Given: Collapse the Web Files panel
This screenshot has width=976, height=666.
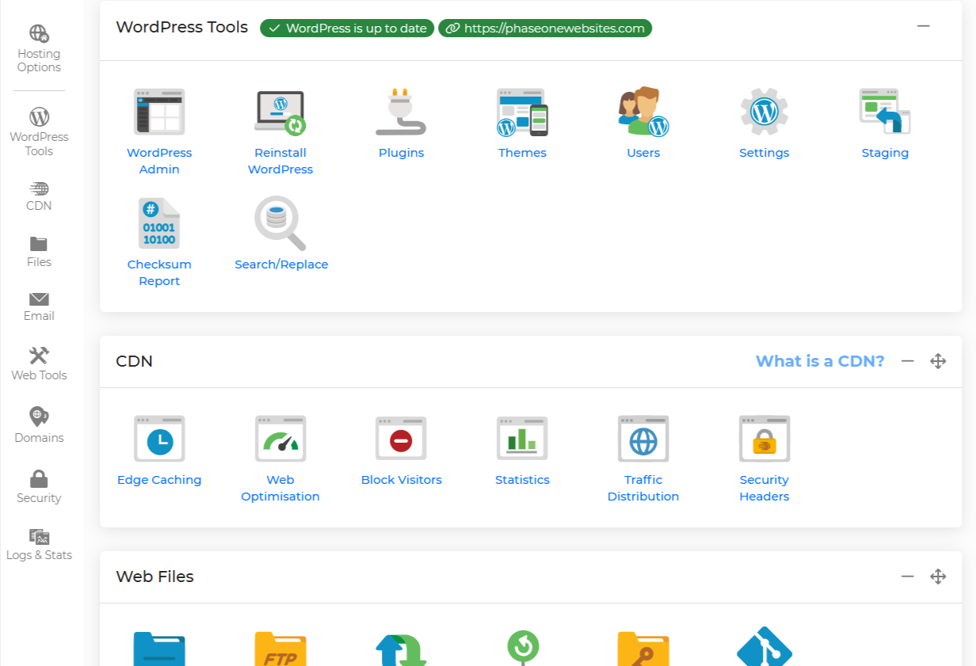Looking at the screenshot, I should (x=908, y=577).
